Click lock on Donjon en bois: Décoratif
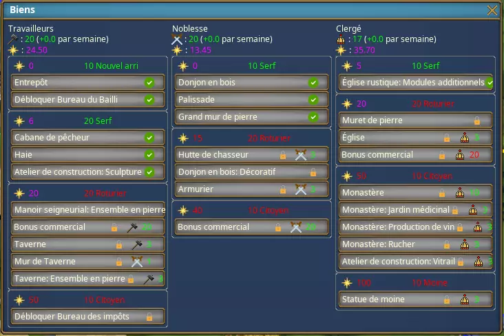Screen dimensions: 504x336 tap(313, 172)
